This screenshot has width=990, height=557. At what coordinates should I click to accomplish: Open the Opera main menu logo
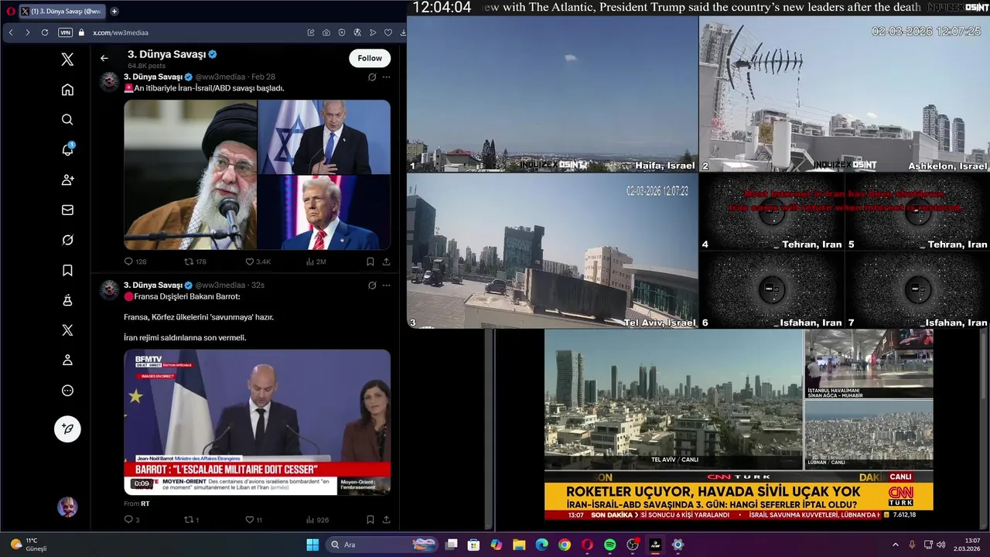9,12
